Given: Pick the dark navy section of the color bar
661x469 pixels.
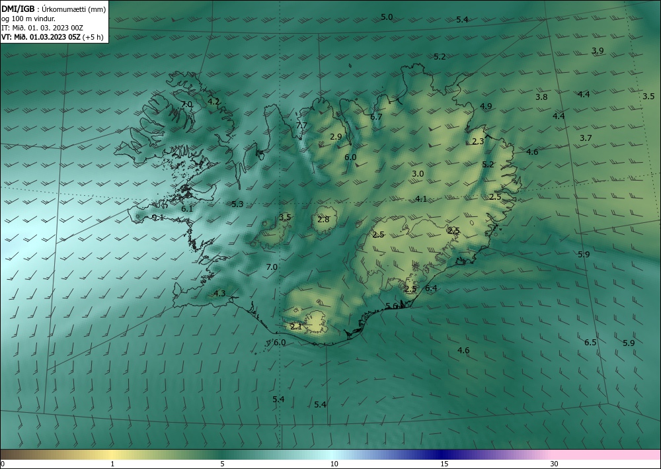Looking at the screenshot, I should click(x=443, y=454).
